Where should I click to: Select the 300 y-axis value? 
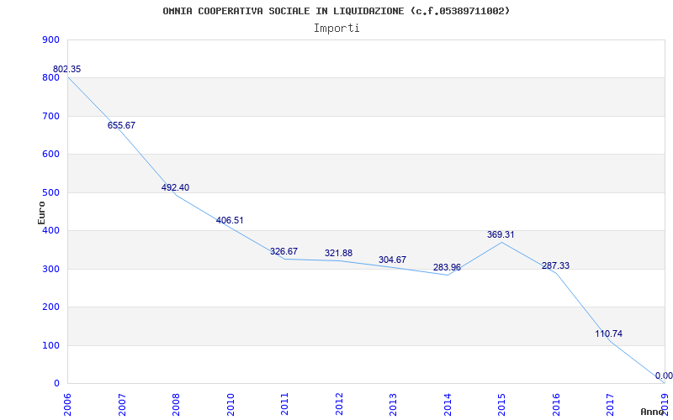point(50,269)
